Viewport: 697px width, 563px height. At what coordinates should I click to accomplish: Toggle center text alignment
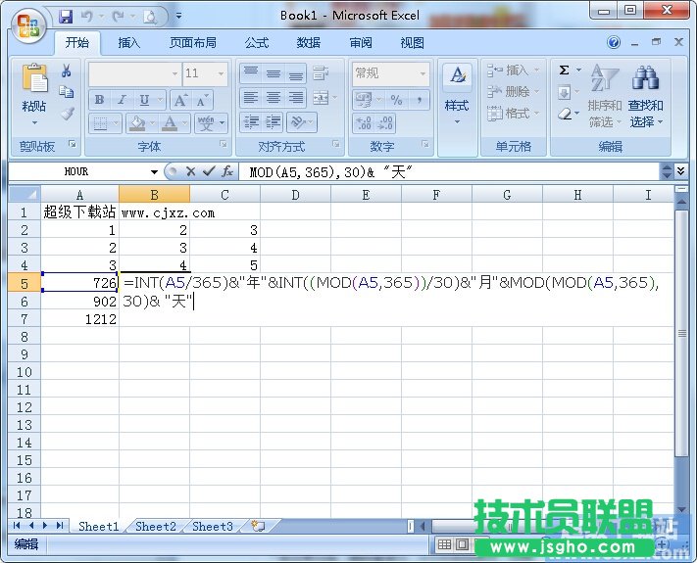[x=274, y=99]
